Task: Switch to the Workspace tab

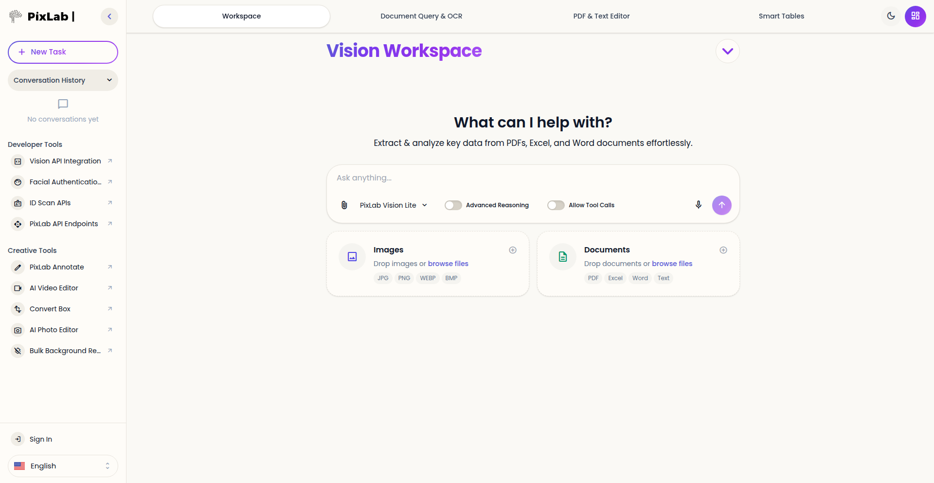Action: 241,16
